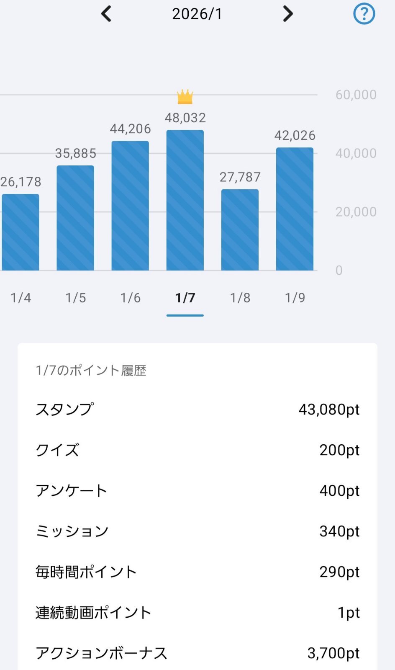
Task: Tap the 35,885 bar in chart
Action: point(75,218)
